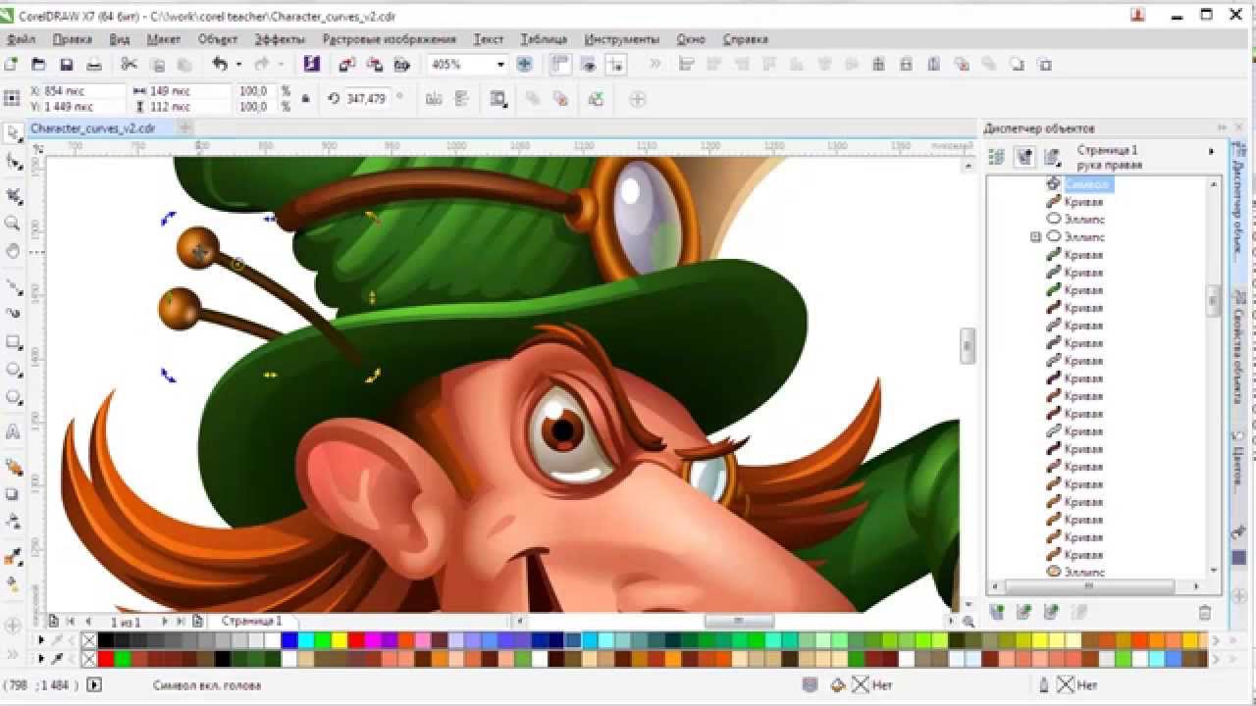
Task: Click the Align left toolbar icon
Action: pos(686,65)
